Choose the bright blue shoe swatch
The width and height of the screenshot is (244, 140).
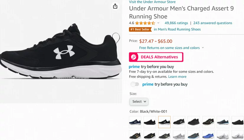click(208, 135)
